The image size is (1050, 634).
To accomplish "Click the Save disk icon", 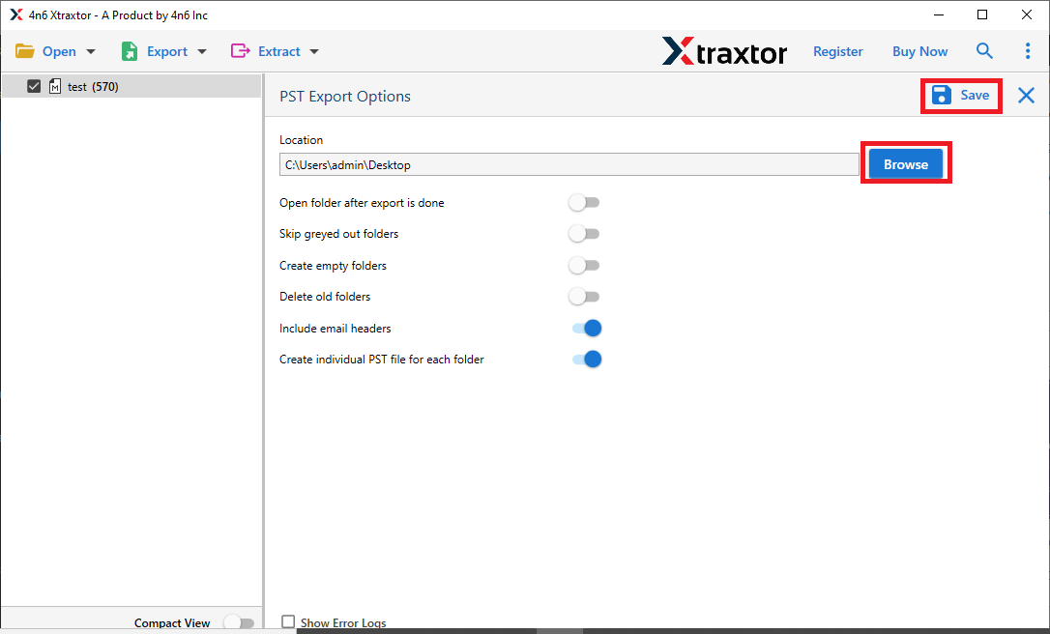I will click(x=941, y=95).
